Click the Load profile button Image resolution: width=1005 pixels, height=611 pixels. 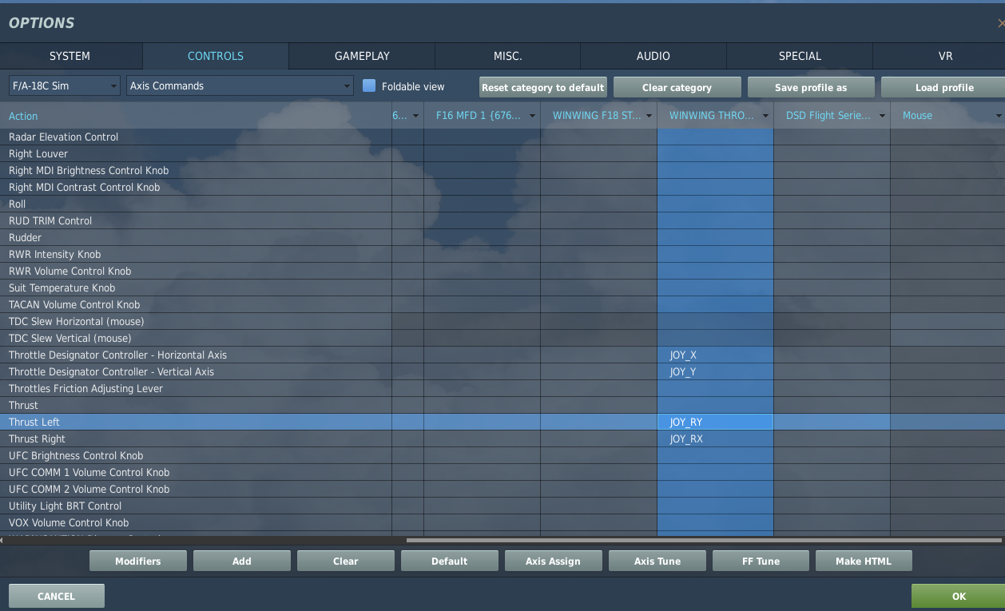(944, 87)
